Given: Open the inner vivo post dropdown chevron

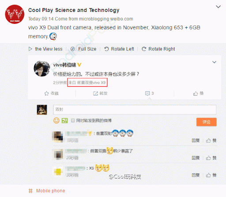Looking at the screenshot, I should [x=214, y=62].
